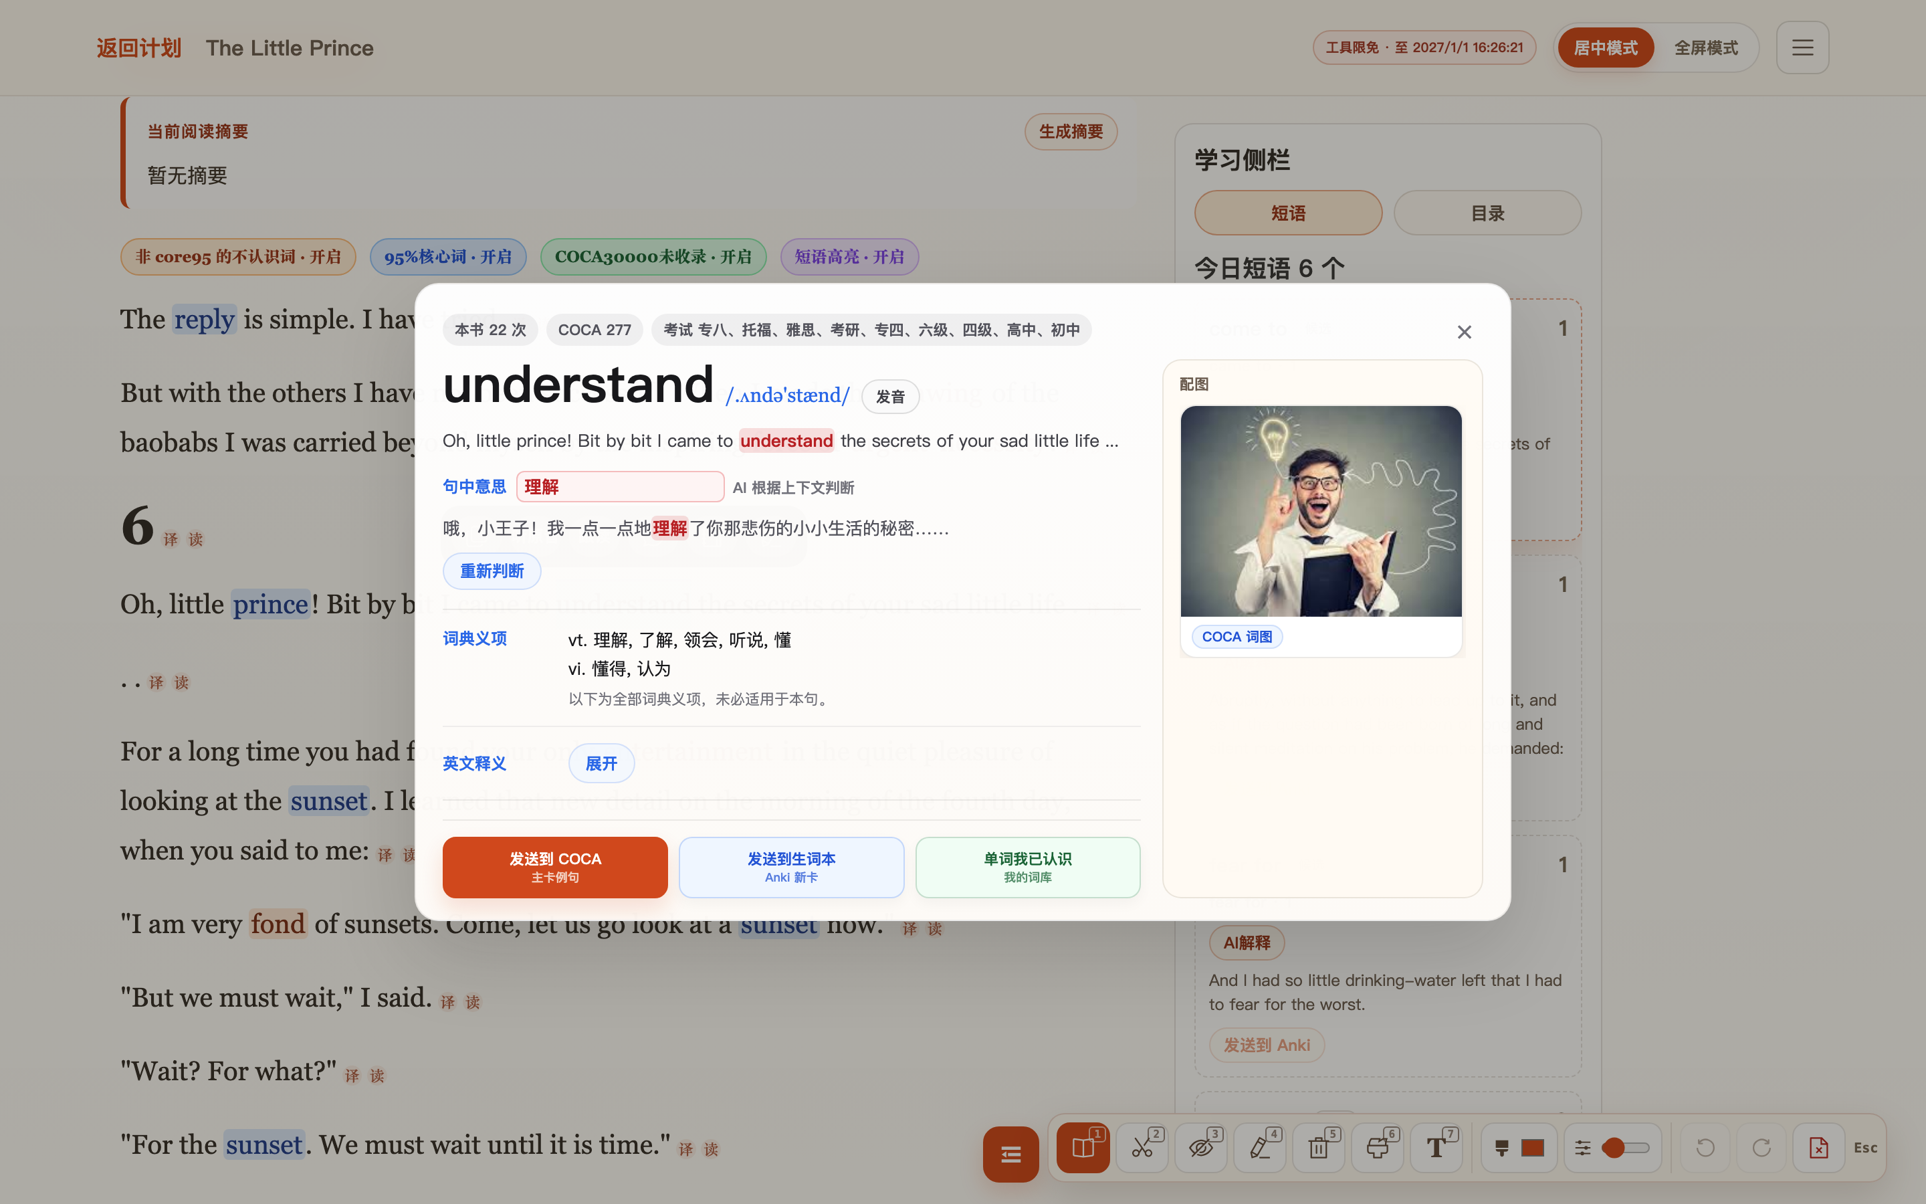Click the clear-document red X icon
1926x1204 pixels.
tap(1818, 1147)
